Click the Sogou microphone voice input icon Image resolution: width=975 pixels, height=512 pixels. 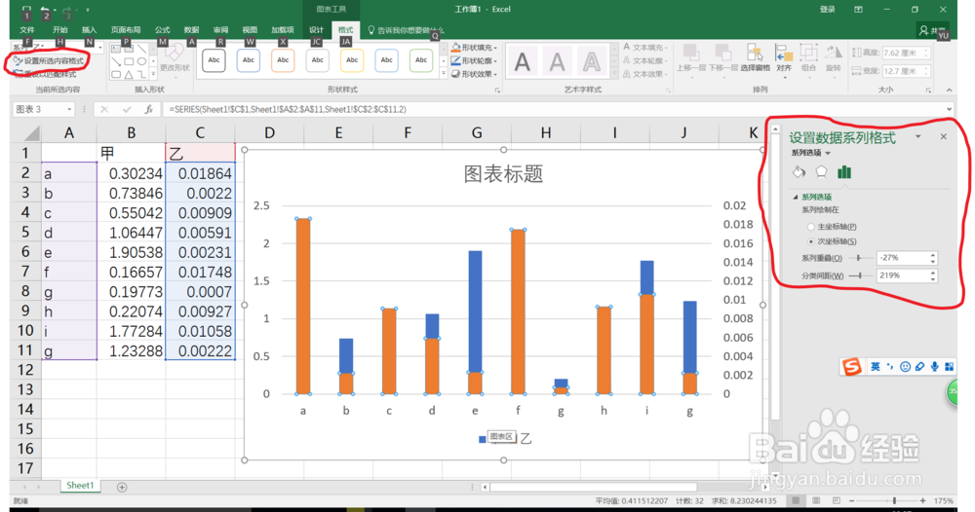pyautogui.click(x=935, y=367)
